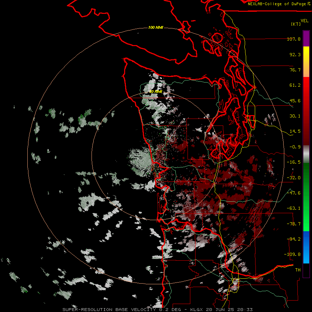Click the gray near-zero segment of color bar
Screen dimensions: 312x312
coord(306,154)
